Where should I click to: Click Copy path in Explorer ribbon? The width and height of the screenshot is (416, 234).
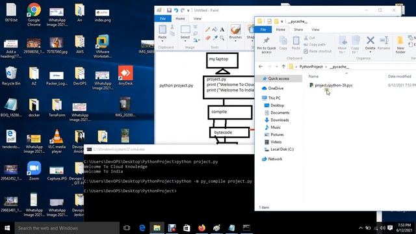click(315, 45)
